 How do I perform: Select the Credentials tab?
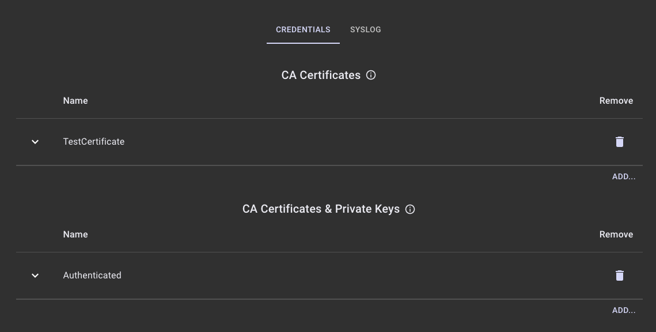(x=303, y=29)
